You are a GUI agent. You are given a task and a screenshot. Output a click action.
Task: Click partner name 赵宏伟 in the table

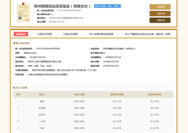point(42,114)
